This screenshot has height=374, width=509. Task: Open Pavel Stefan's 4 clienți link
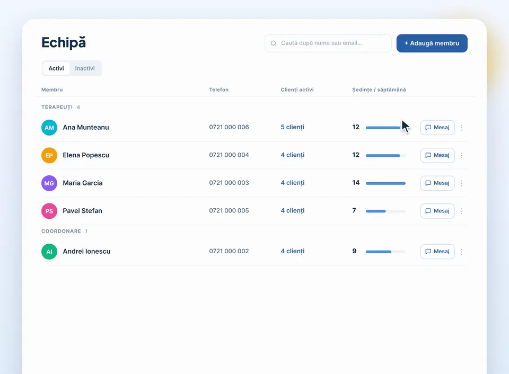click(x=293, y=211)
